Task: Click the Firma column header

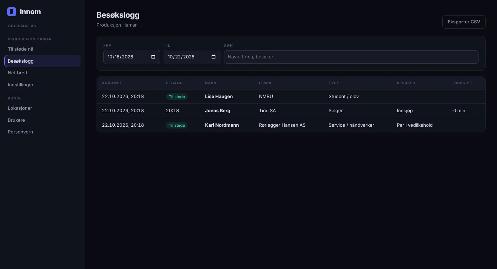Action: pos(265,83)
